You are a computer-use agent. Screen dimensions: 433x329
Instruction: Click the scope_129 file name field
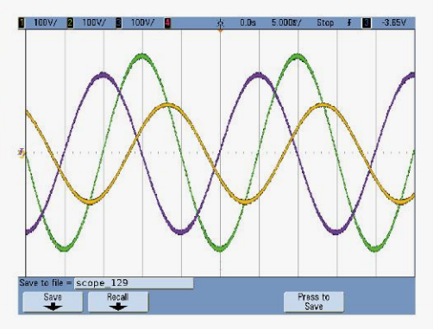coord(134,283)
